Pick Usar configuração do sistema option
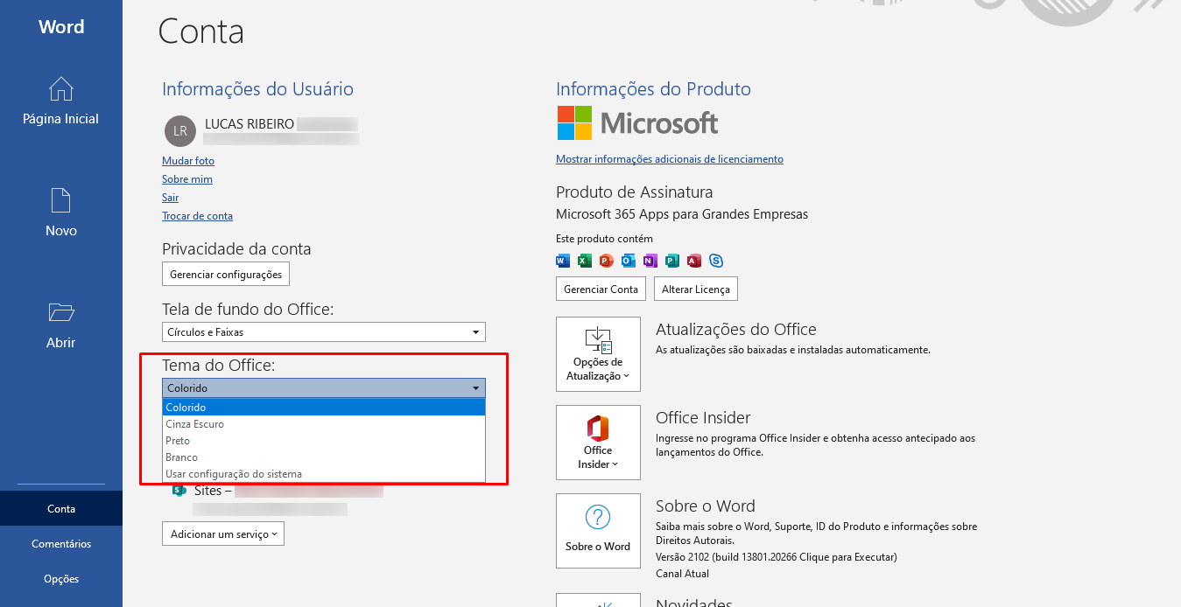This screenshot has width=1181, height=607. pos(234,474)
